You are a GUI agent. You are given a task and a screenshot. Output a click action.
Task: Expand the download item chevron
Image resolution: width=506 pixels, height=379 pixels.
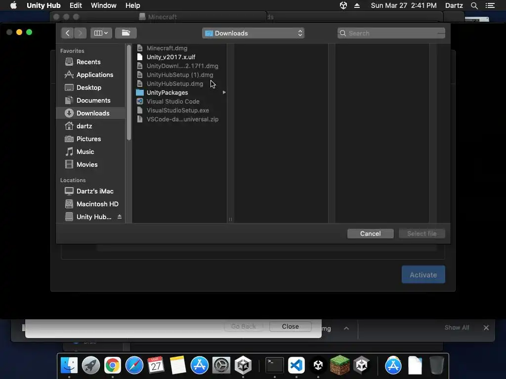pyautogui.click(x=346, y=328)
